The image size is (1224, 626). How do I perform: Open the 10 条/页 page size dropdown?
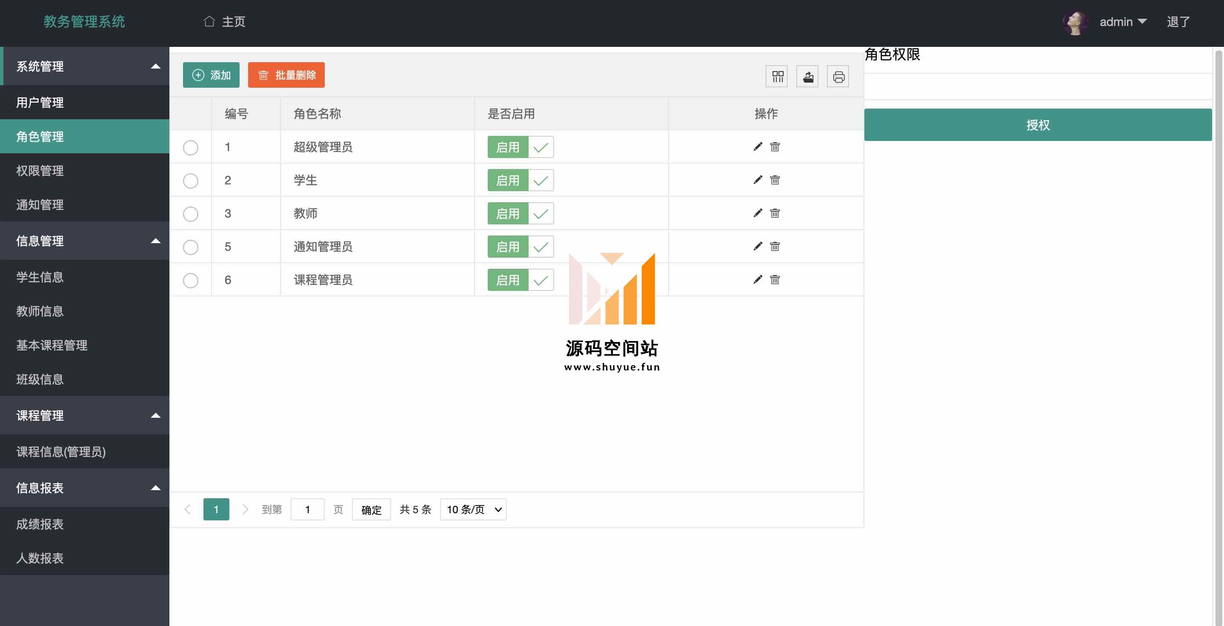click(473, 510)
